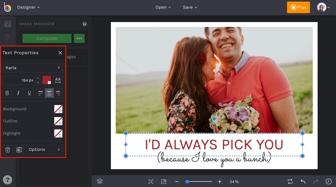Click the orange Plus upgrade button

(x=298, y=7)
